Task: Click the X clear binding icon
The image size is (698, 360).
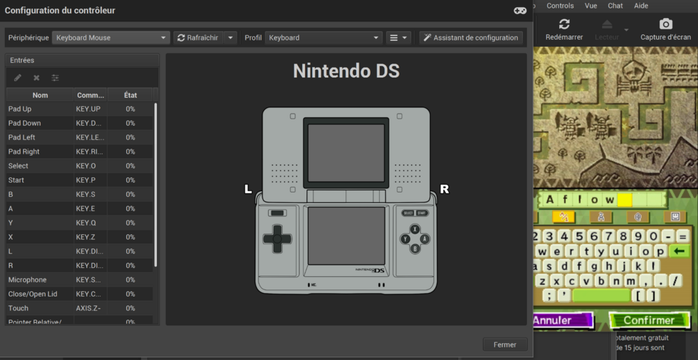Action: (36, 78)
